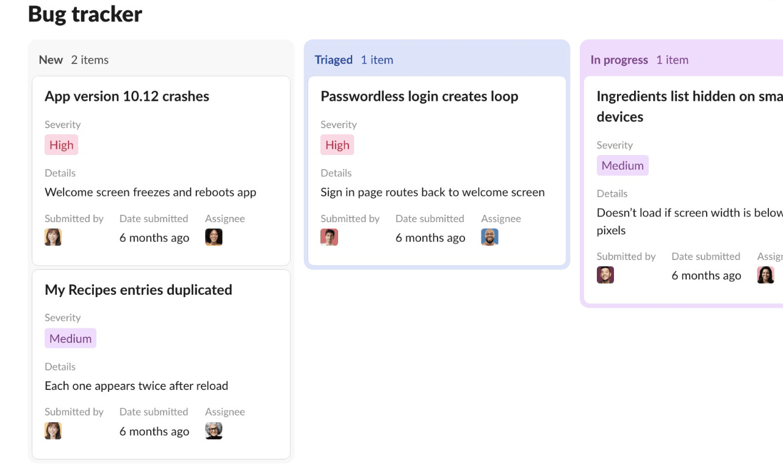Image resolution: width=783 pixels, height=465 pixels.
Task: Click the date on the crash card
Action: pyautogui.click(x=154, y=237)
